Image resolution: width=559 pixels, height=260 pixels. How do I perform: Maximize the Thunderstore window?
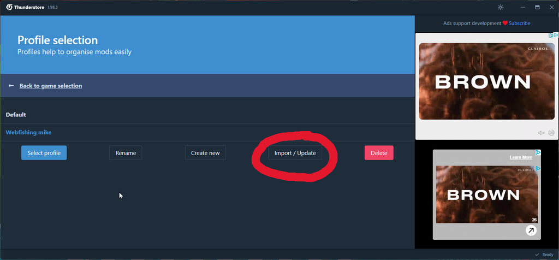click(537, 7)
